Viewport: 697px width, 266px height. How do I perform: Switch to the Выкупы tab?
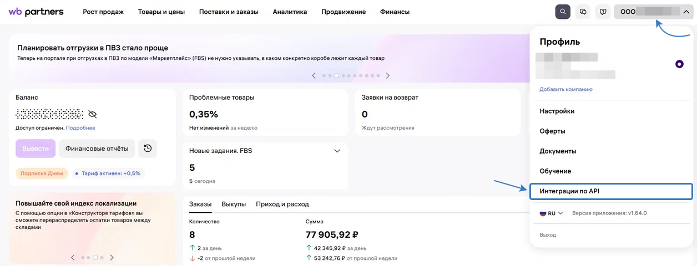point(234,204)
